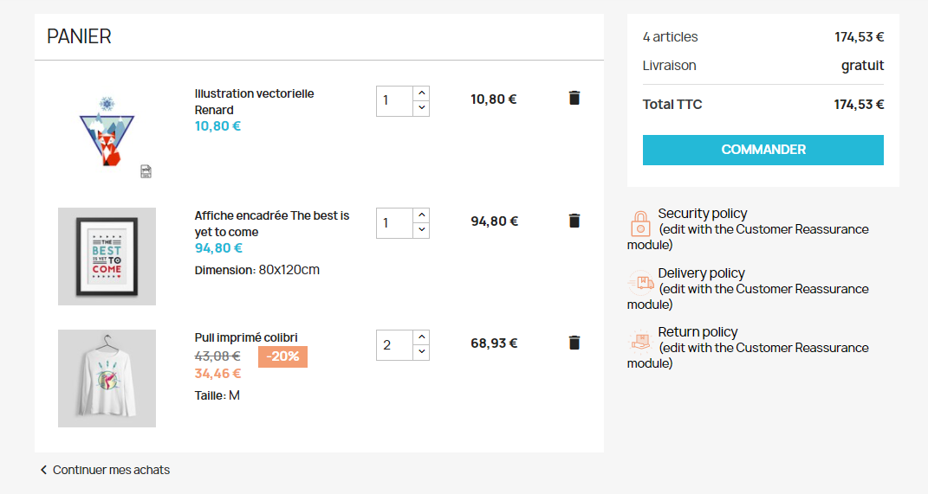Remove Affiche encadrée from cart via trash icon
928x494 pixels.
coord(574,221)
